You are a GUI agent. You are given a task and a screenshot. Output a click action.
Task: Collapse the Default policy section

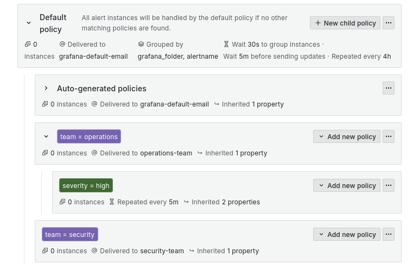click(29, 23)
